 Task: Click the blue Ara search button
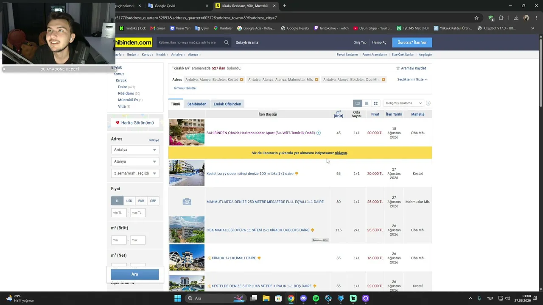pyautogui.click(x=135, y=274)
